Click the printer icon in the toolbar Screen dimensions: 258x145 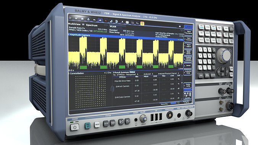click(x=89, y=19)
